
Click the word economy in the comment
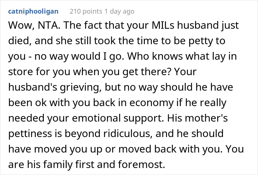[152, 103]
